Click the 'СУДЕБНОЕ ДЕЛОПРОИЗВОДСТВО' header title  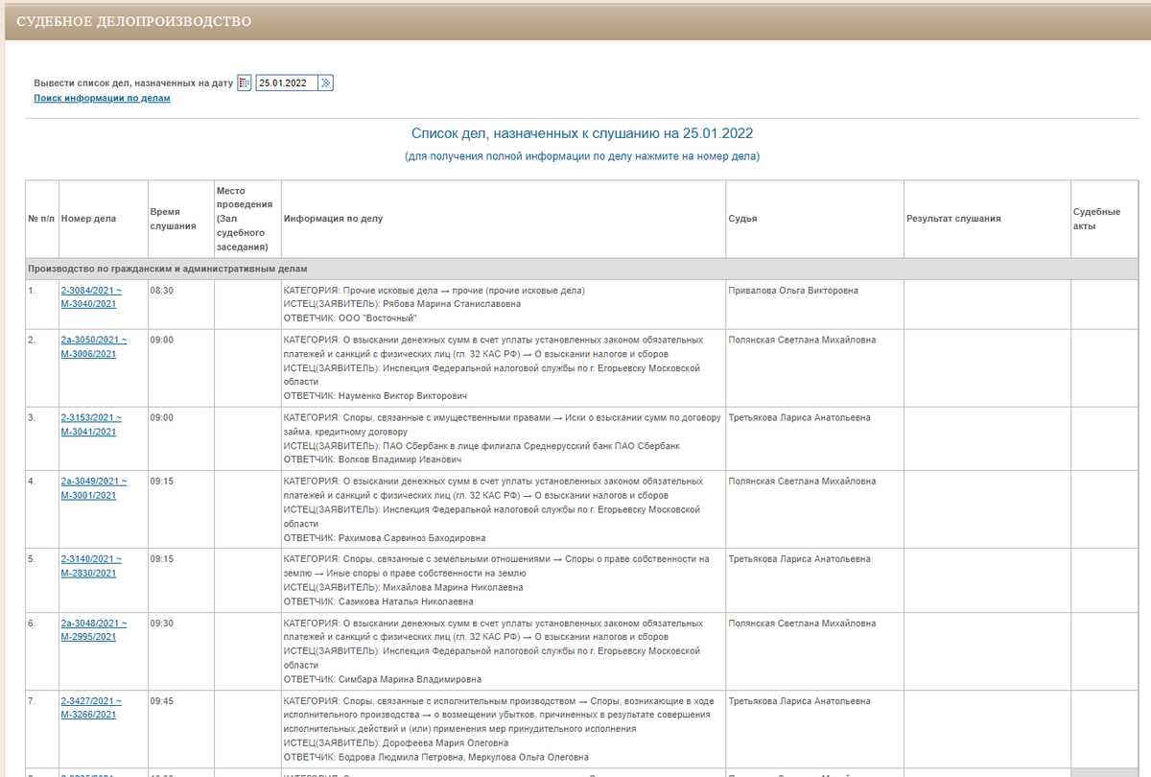(x=134, y=21)
